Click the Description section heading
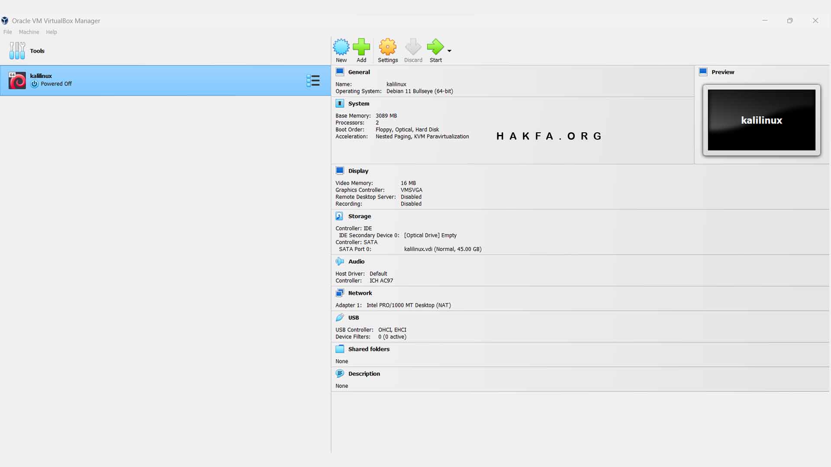 coord(364,374)
